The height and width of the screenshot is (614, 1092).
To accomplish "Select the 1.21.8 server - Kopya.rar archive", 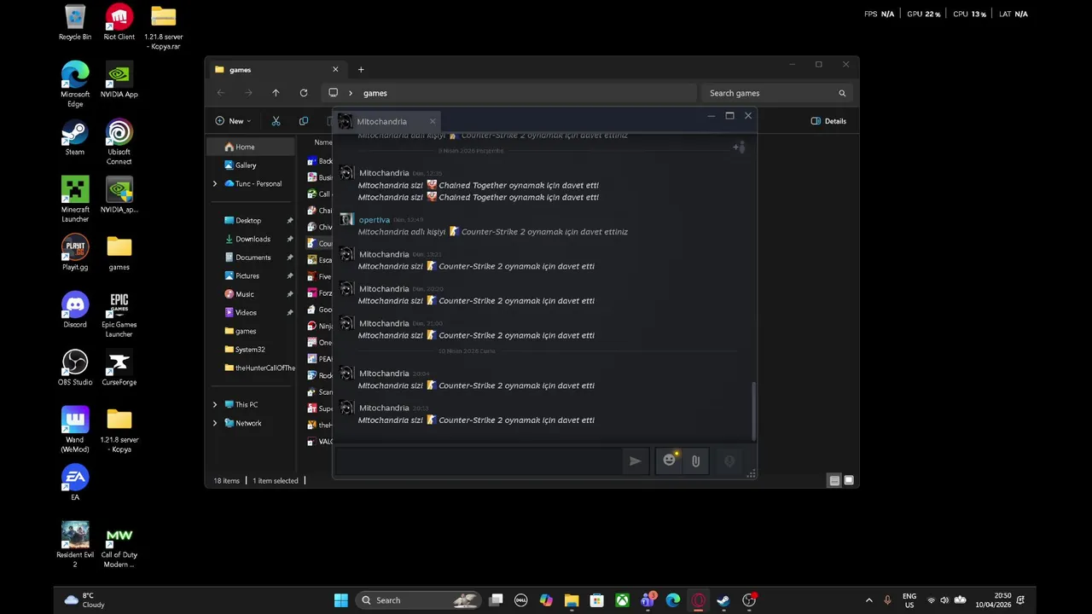I will point(163,27).
